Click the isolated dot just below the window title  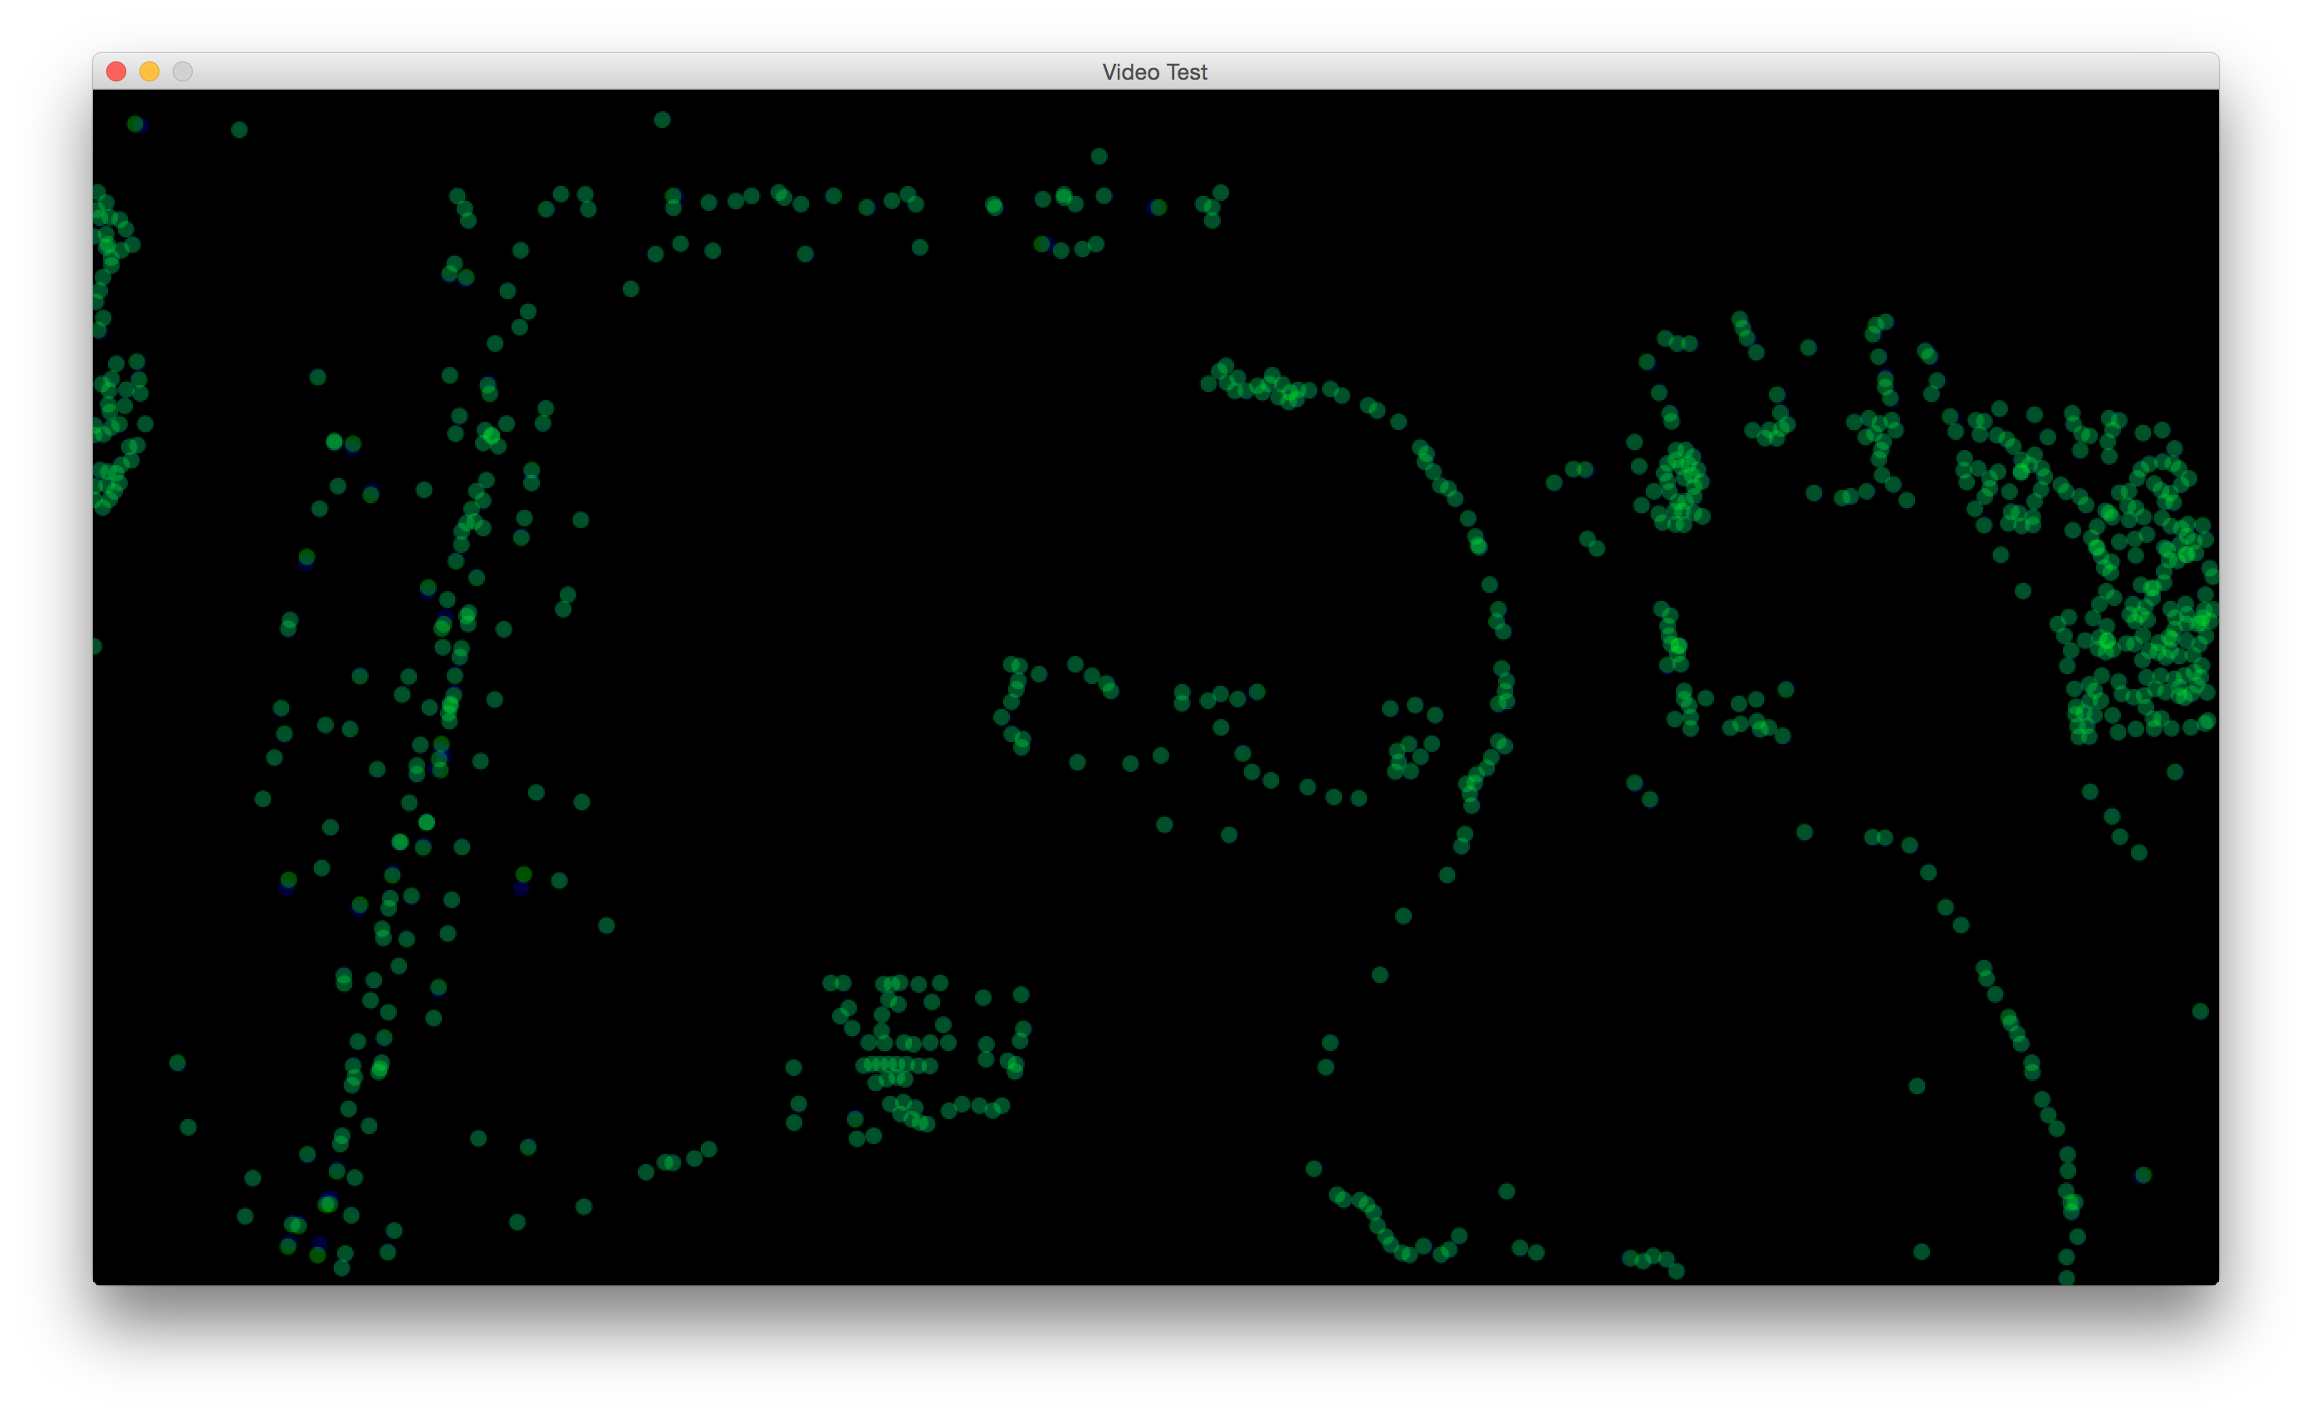(x=1099, y=157)
